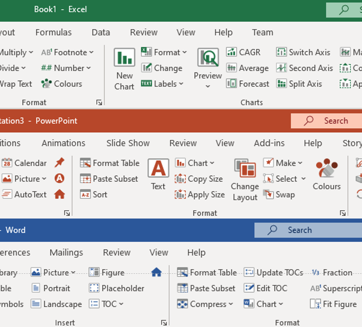362x327 pixels.
Task: Click Change Layout in PowerPoint ribbon
Action: click(x=245, y=169)
